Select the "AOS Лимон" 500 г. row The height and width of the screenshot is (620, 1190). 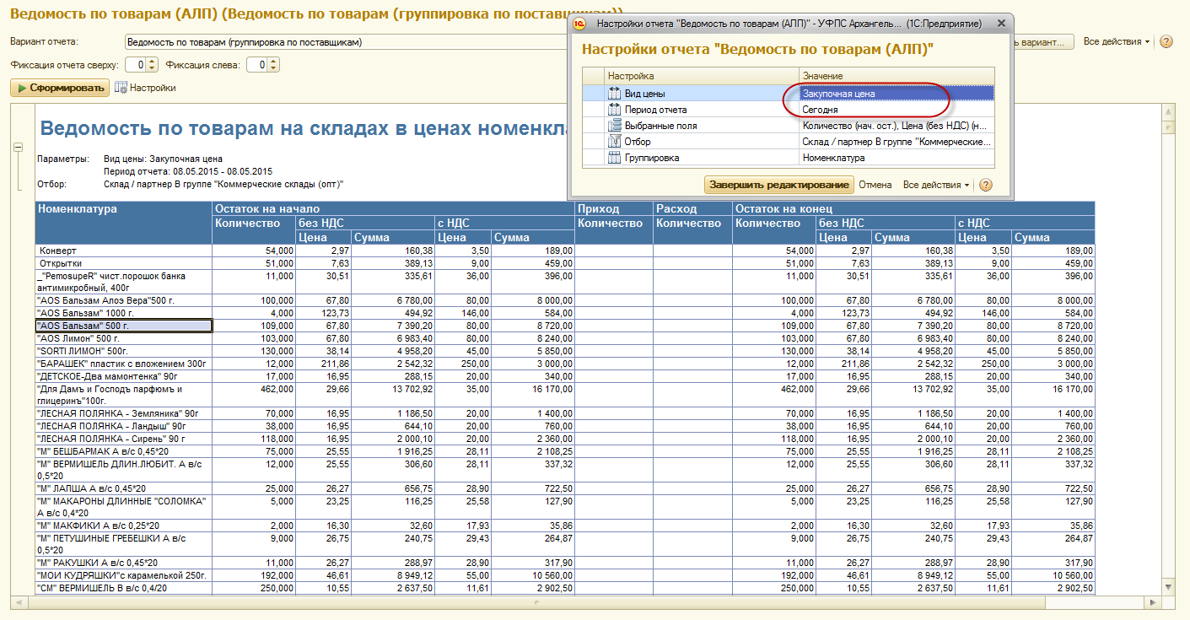click(x=124, y=337)
